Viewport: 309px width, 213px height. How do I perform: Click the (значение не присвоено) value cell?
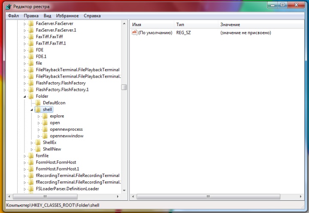coord(245,33)
